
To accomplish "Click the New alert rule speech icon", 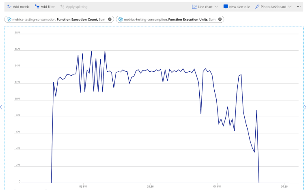I will click(x=225, y=6).
